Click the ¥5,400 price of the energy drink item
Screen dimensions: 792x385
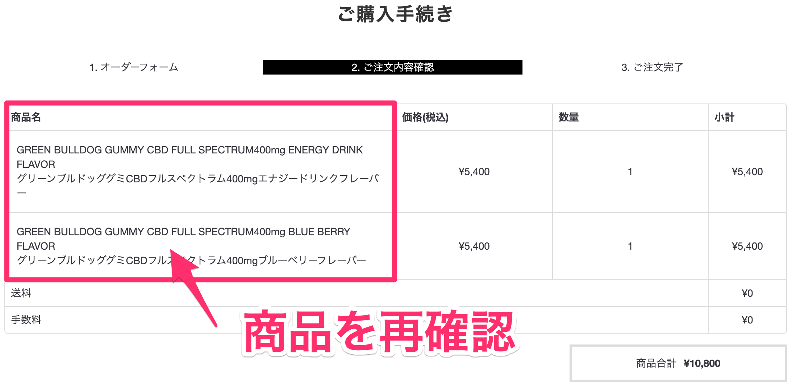tap(474, 172)
